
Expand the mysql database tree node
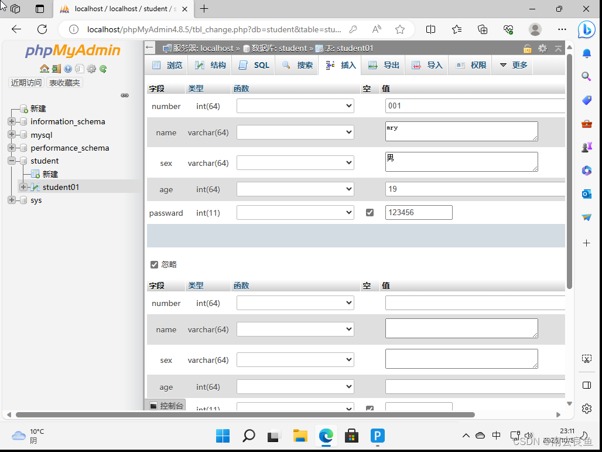(11, 134)
